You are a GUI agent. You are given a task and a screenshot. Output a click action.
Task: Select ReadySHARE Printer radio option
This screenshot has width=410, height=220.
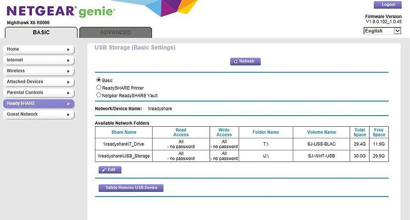coord(99,88)
